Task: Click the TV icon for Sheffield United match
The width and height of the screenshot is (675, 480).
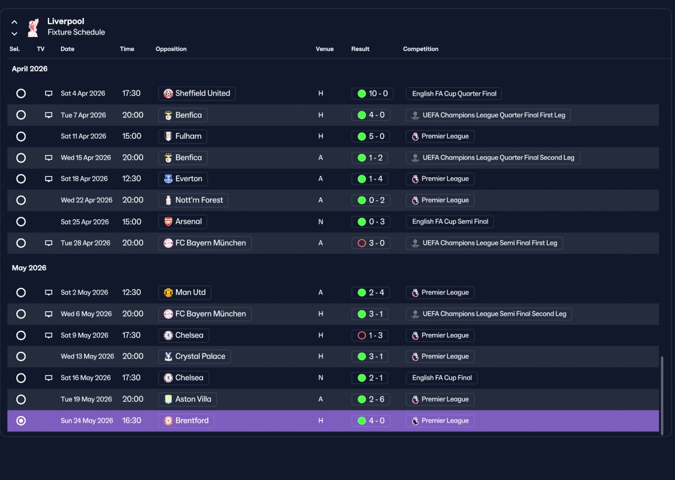Action: point(49,93)
